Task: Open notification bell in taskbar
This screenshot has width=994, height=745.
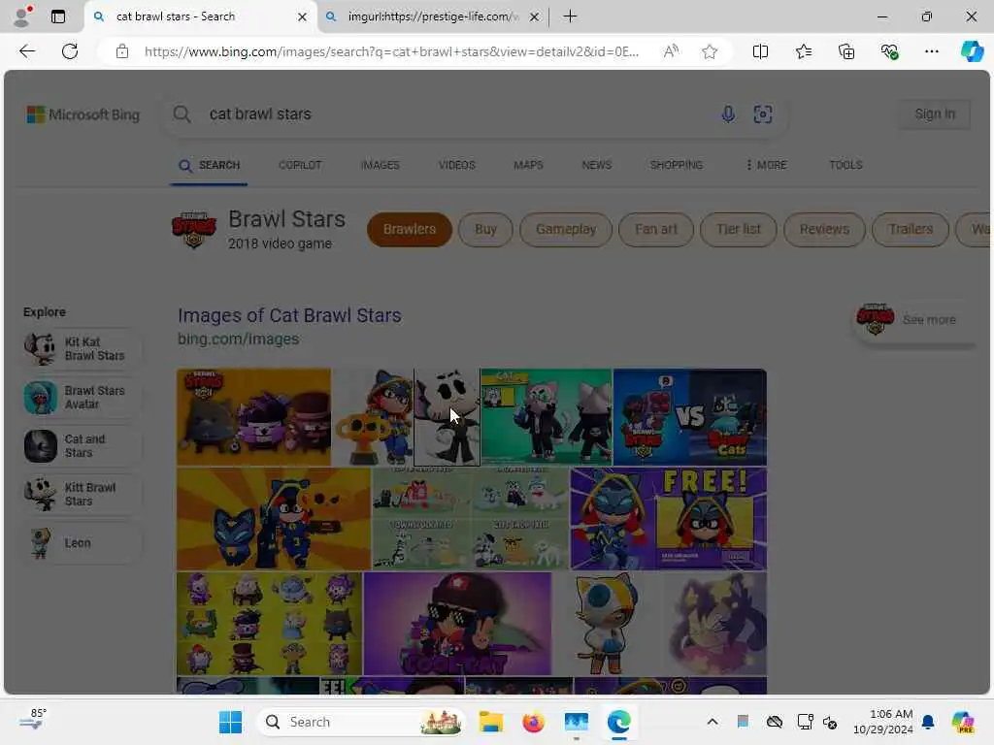Action: point(928,722)
